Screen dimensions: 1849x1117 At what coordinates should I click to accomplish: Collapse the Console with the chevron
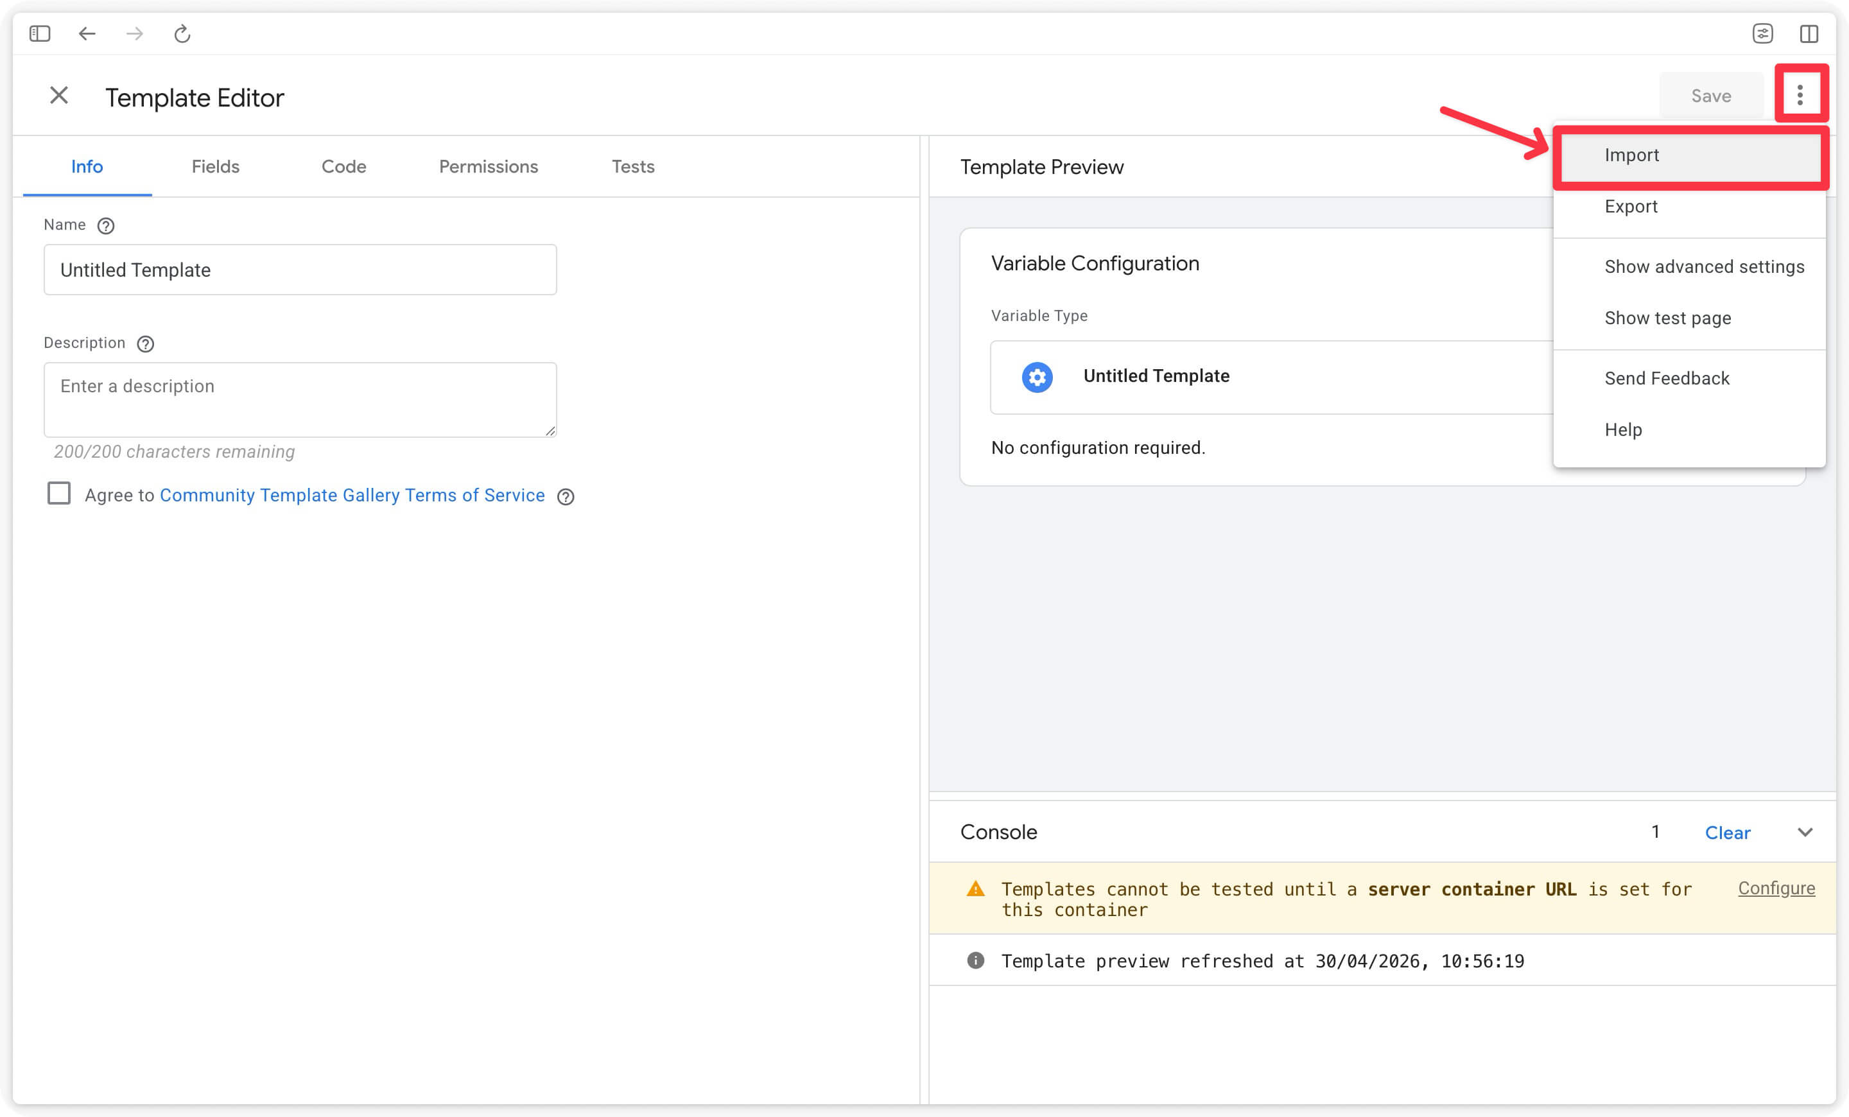pos(1805,832)
